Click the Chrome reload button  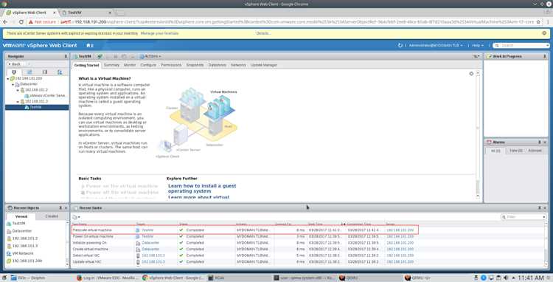tap(21, 22)
